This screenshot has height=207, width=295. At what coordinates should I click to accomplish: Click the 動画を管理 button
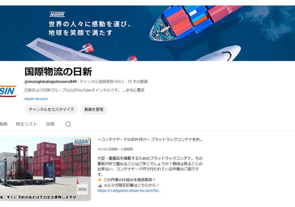pos(94,110)
